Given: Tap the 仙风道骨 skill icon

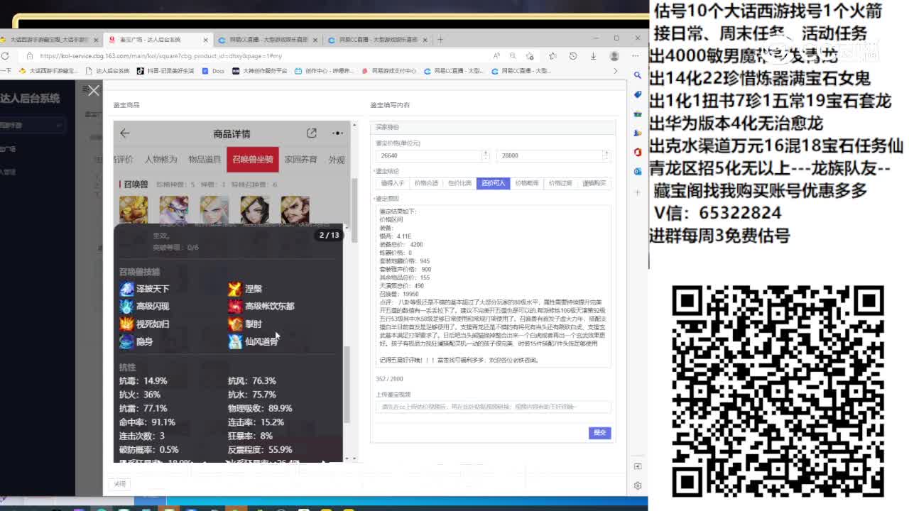Looking at the screenshot, I should pyautogui.click(x=235, y=341).
